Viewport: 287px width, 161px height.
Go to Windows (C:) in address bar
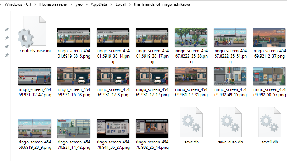[x=18, y=4]
